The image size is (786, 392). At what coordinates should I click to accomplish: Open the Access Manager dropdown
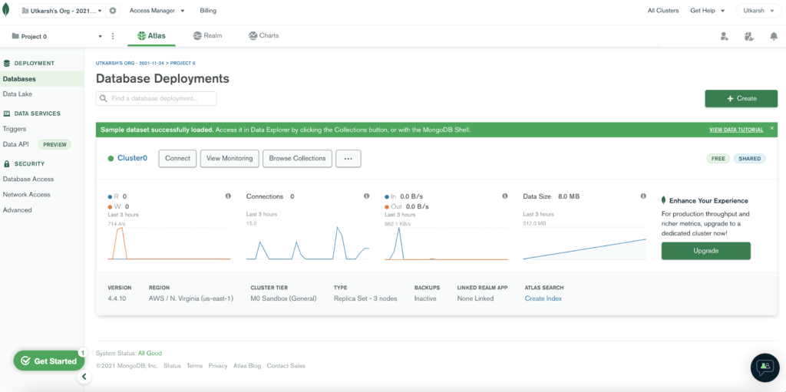[157, 11]
